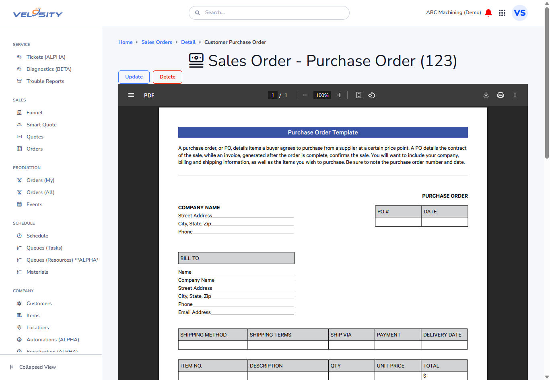Click Customer Purchase Order breadcrumb text
The image size is (550, 380).
coord(235,42)
